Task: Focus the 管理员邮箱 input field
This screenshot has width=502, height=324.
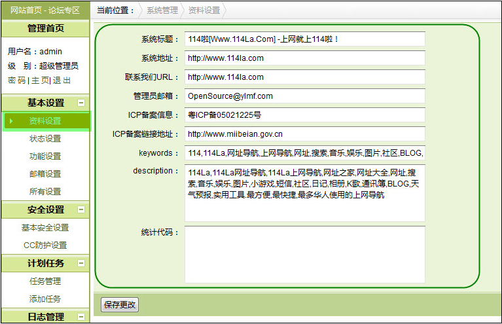Action: point(305,96)
